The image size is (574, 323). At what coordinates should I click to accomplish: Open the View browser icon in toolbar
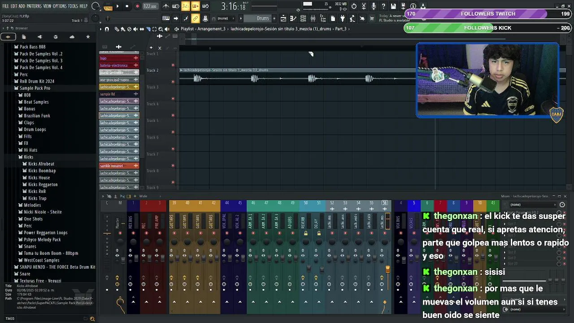[323, 18]
